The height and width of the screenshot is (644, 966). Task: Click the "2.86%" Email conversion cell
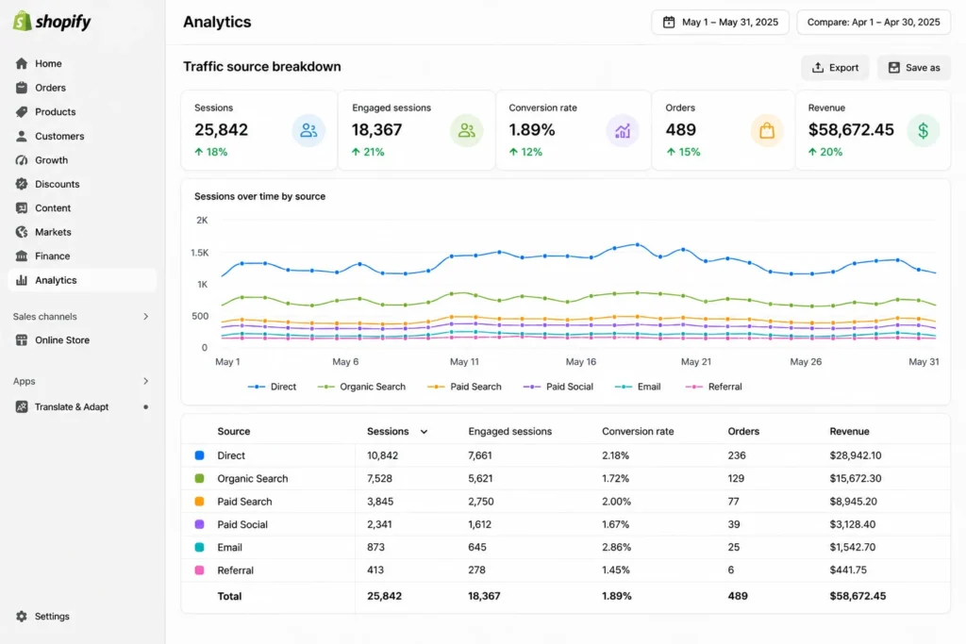(x=616, y=547)
